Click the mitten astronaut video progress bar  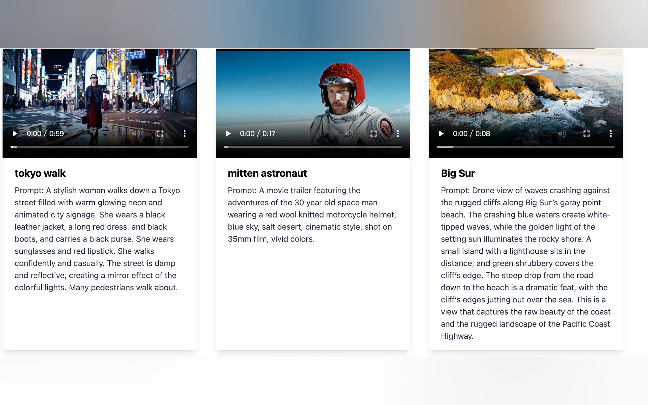coord(313,147)
